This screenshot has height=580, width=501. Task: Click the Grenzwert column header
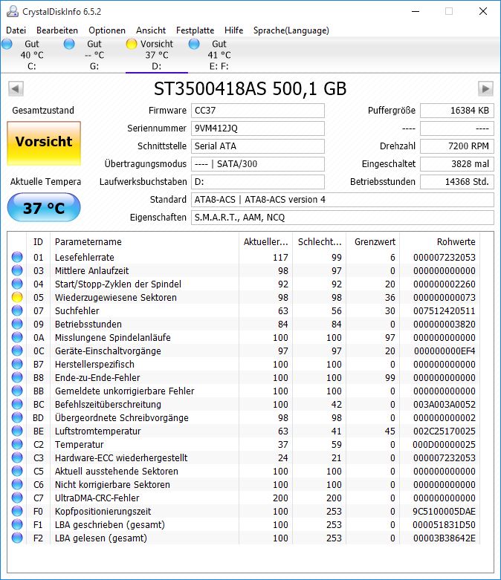point(373,242)
